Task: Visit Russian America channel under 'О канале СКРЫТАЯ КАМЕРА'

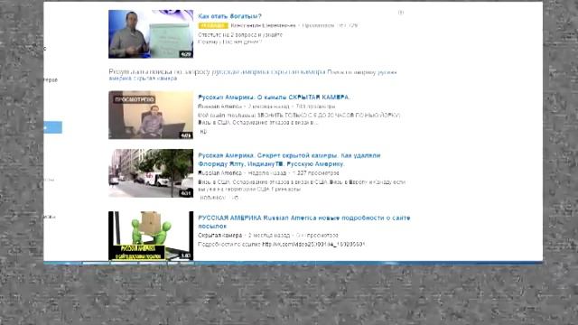Action: pos(219,107)
